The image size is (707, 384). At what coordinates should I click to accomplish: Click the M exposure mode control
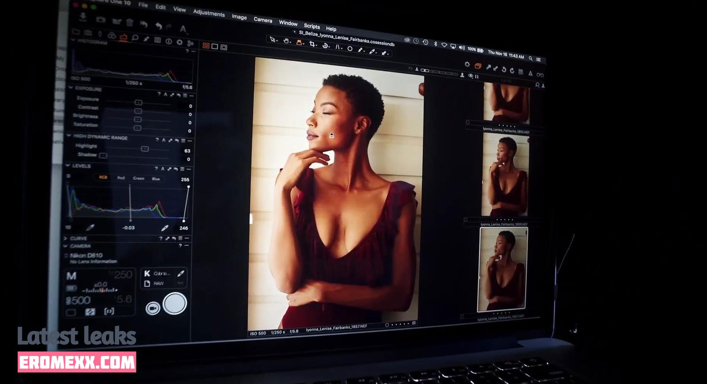pyautogui.click(x=71, y=276)
